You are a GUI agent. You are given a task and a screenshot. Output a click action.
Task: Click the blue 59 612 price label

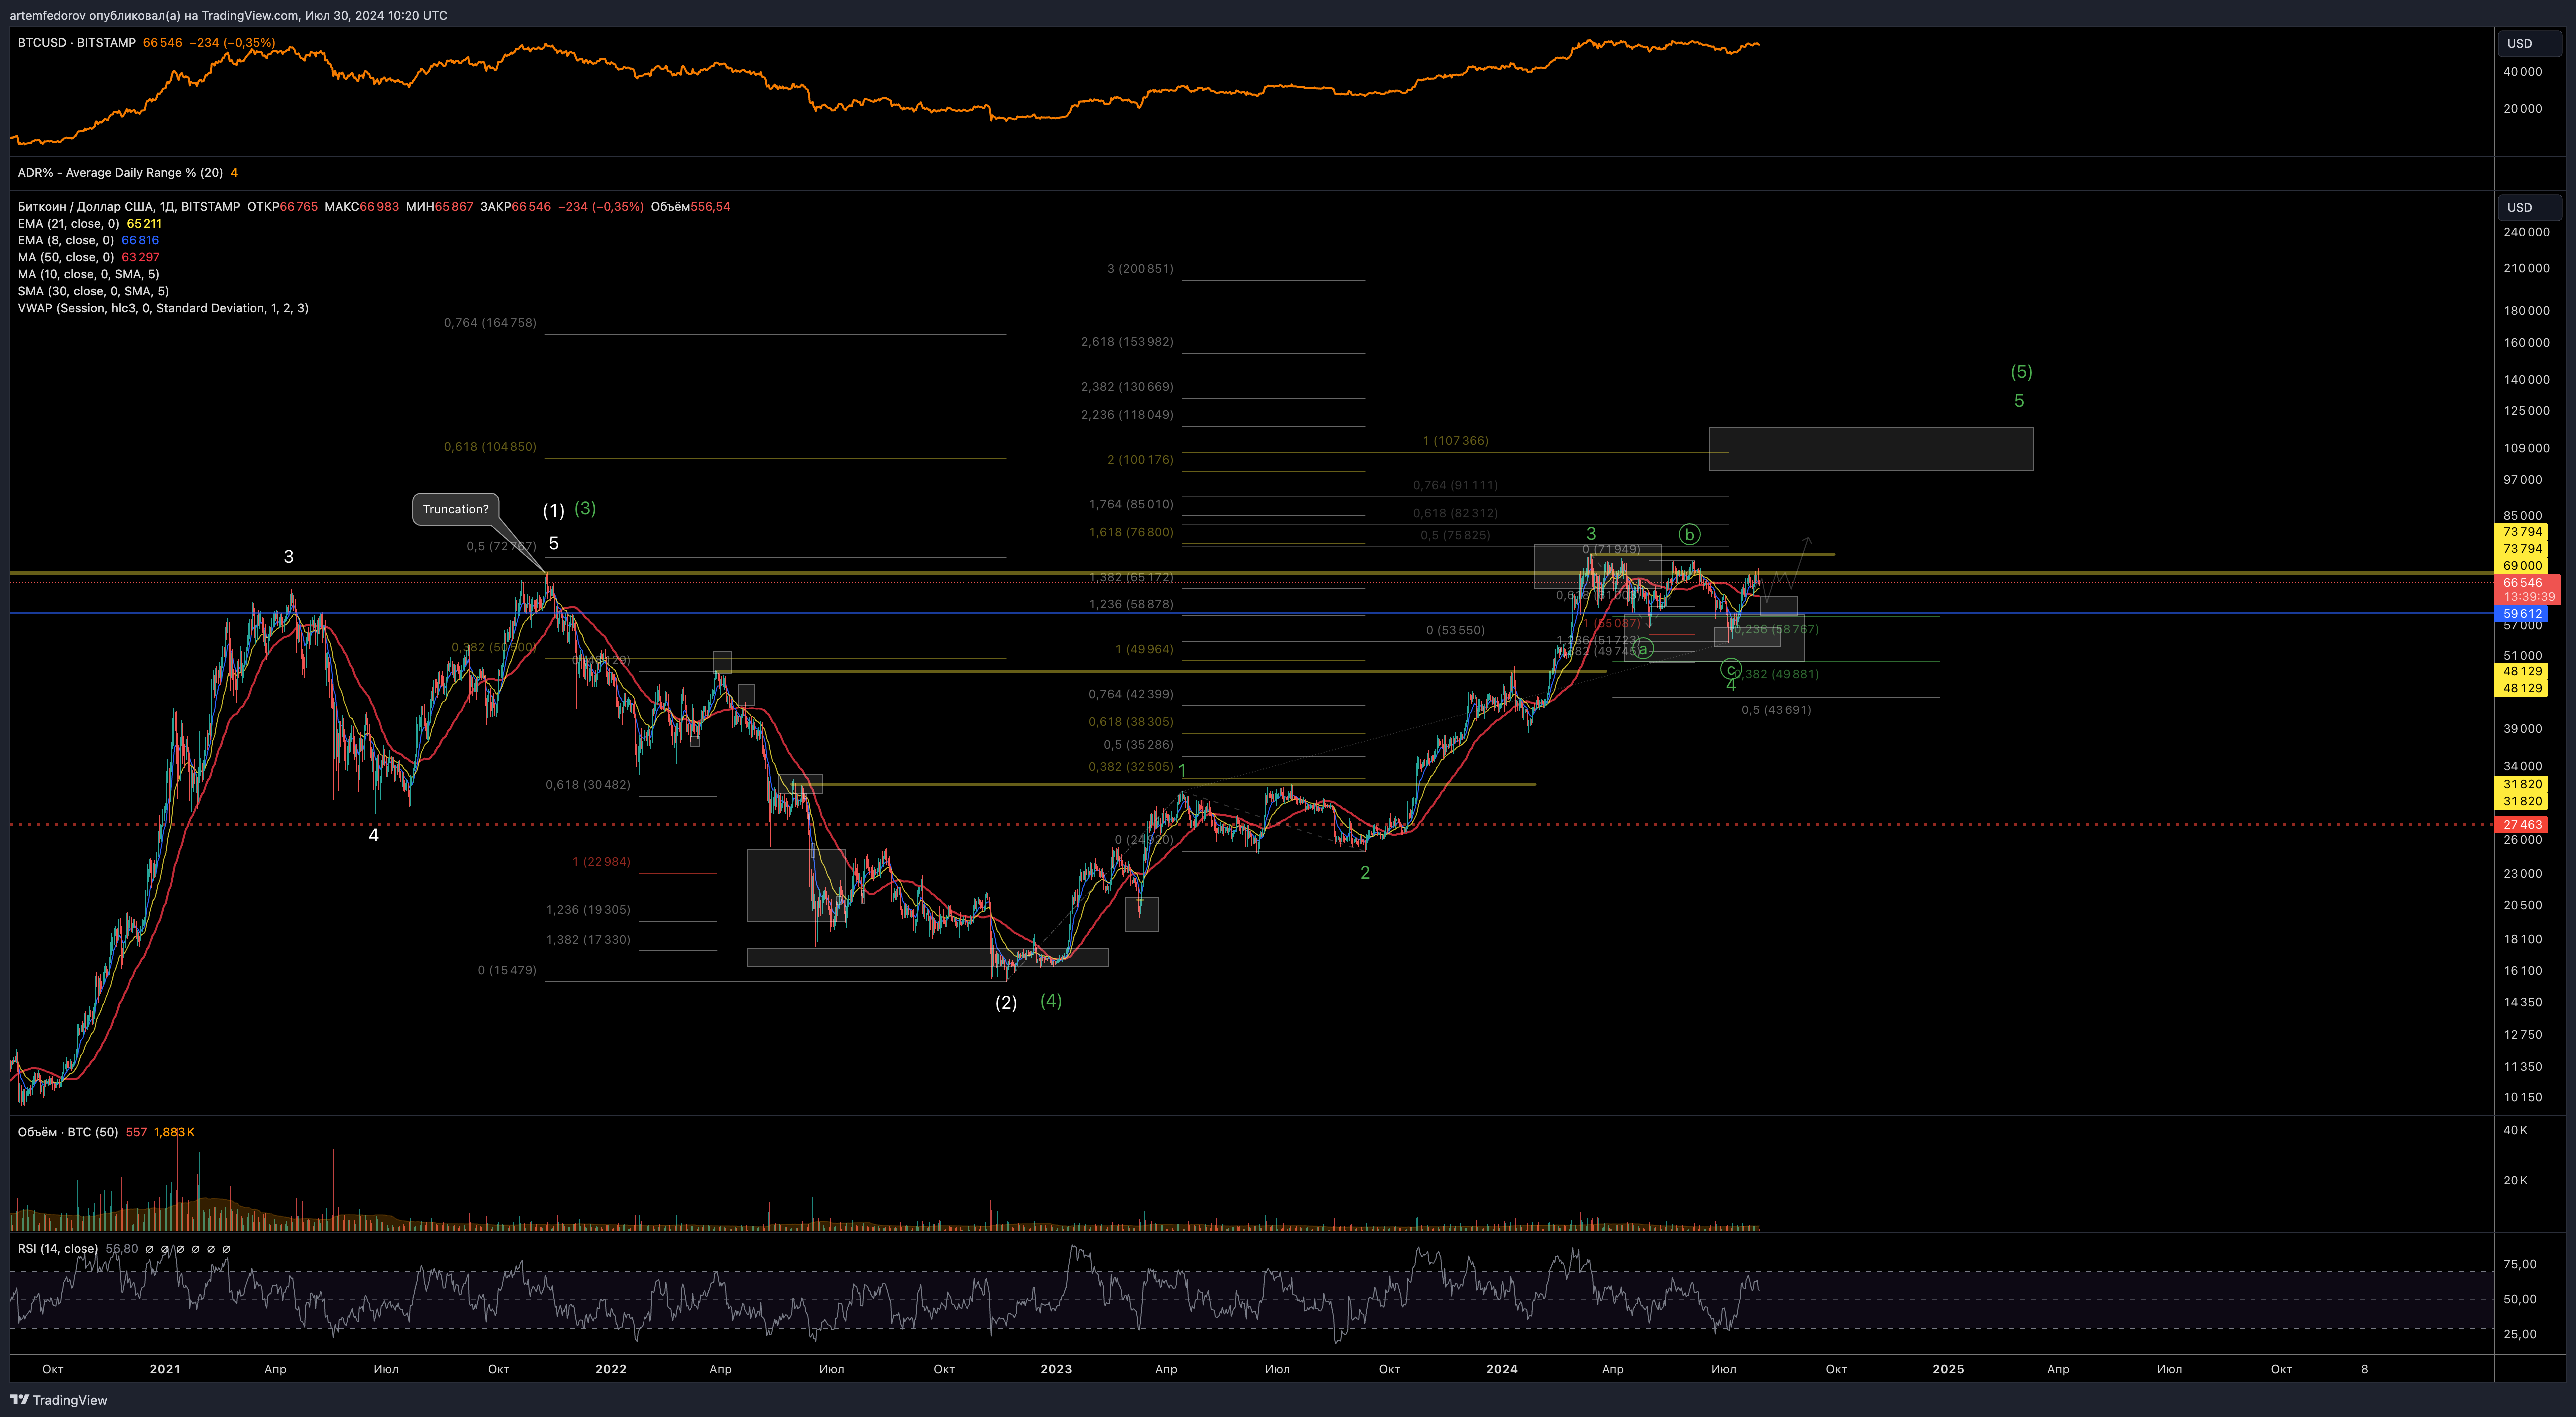[x=2522, y=614]
